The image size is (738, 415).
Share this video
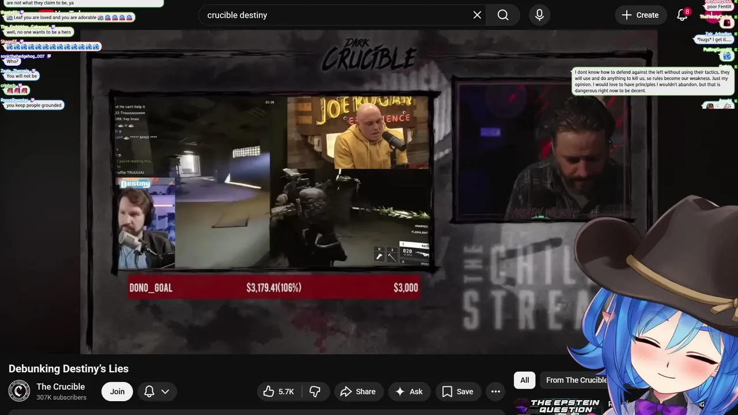click(358, 391)
